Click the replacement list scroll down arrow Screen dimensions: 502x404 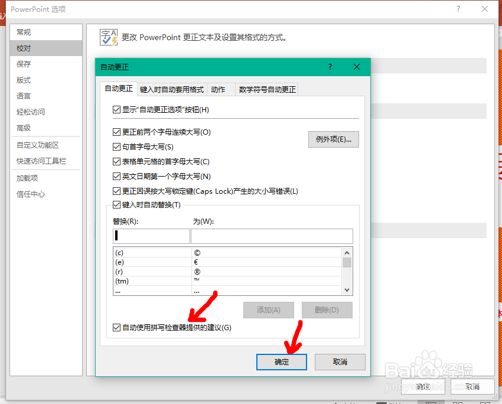347,290
